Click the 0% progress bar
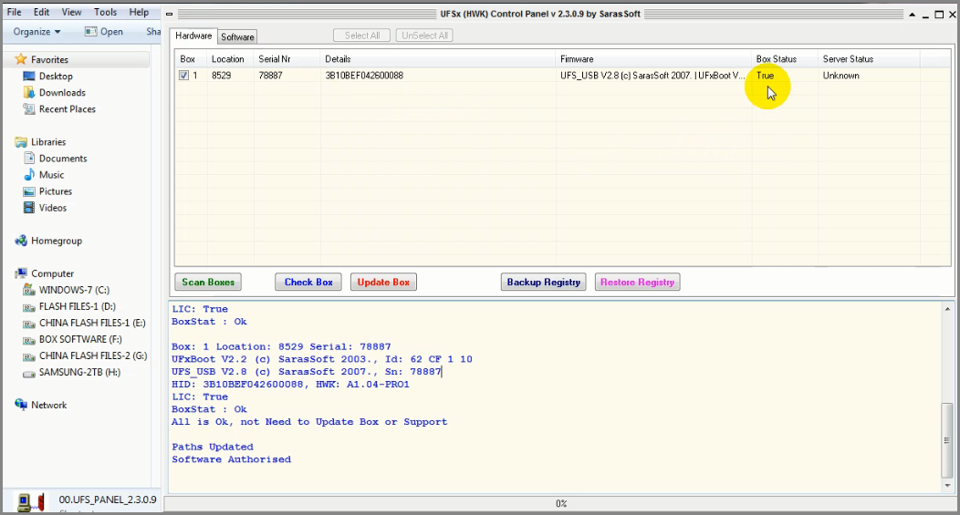960x515 pixels. pos(561,503)
